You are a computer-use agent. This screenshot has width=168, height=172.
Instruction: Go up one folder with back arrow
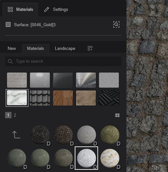(16, 135)
